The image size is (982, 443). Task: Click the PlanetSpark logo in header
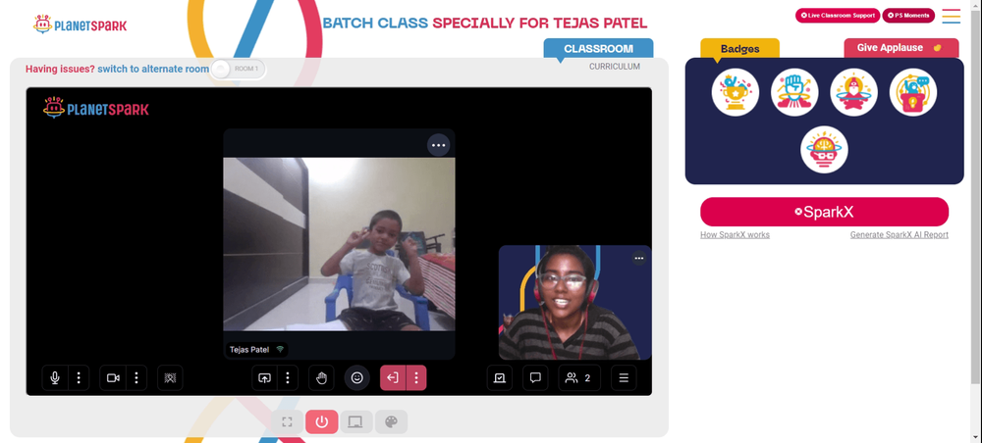tap(81, 25)
